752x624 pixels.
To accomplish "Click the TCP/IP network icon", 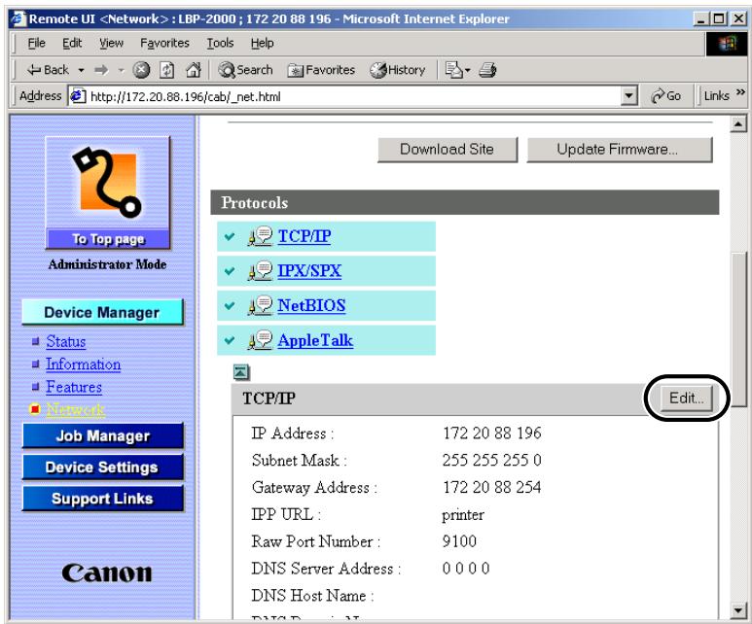I will pyautogui.click(x=260, y=236).
